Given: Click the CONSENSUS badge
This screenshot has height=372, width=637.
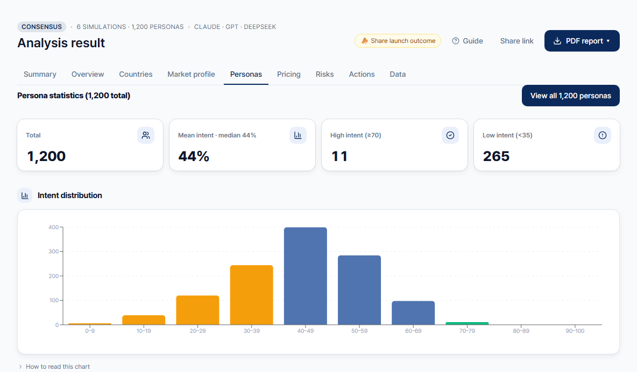Looking at the screenshot, I should [41, 27].
